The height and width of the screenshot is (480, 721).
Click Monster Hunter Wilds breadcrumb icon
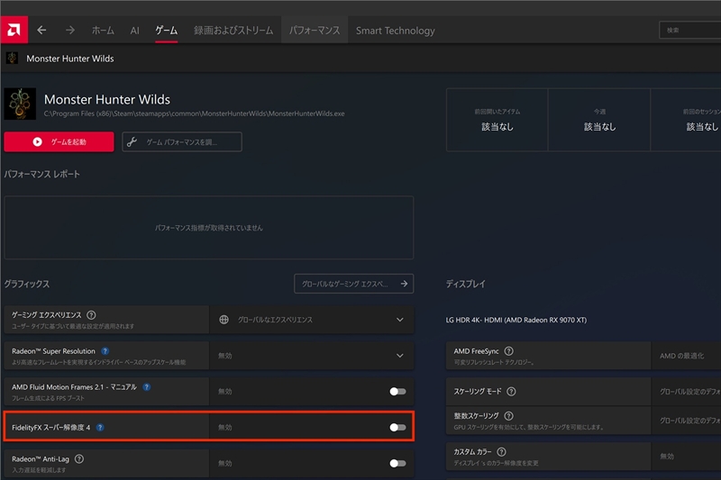tap(12, 58)
